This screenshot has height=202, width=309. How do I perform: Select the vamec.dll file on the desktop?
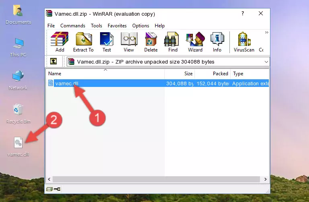[x=18, y=147]
